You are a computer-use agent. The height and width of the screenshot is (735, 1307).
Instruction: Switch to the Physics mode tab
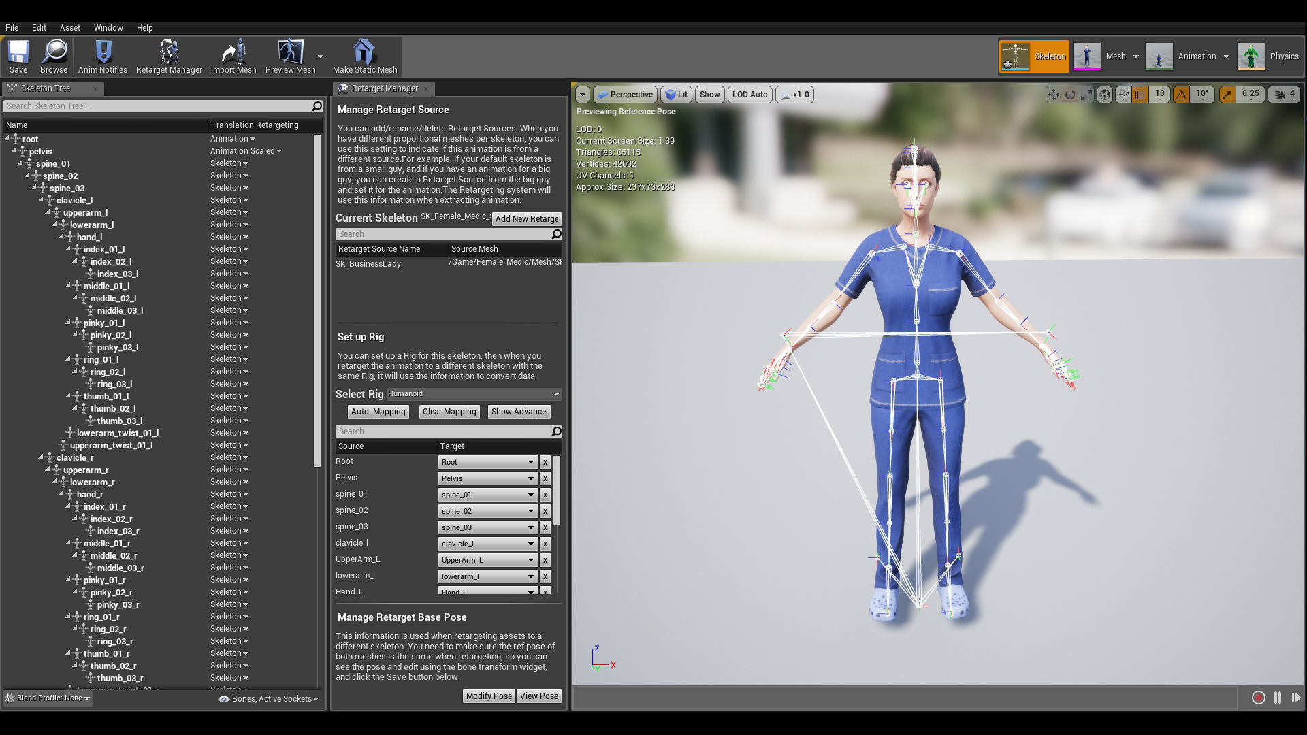(x=1269, y=56)
